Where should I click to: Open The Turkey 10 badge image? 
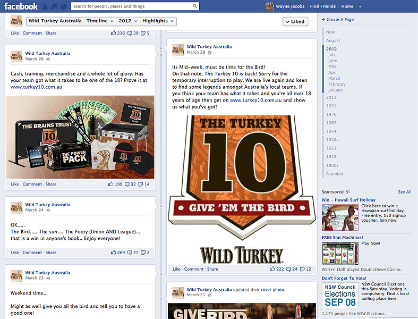(242, 189)
